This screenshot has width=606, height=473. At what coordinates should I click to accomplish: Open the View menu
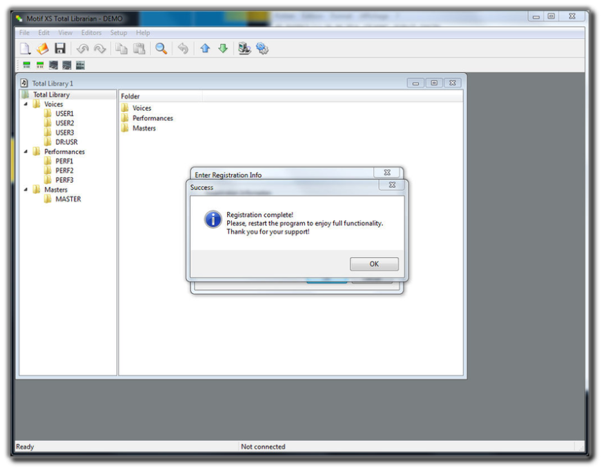[x=66, y=33]
